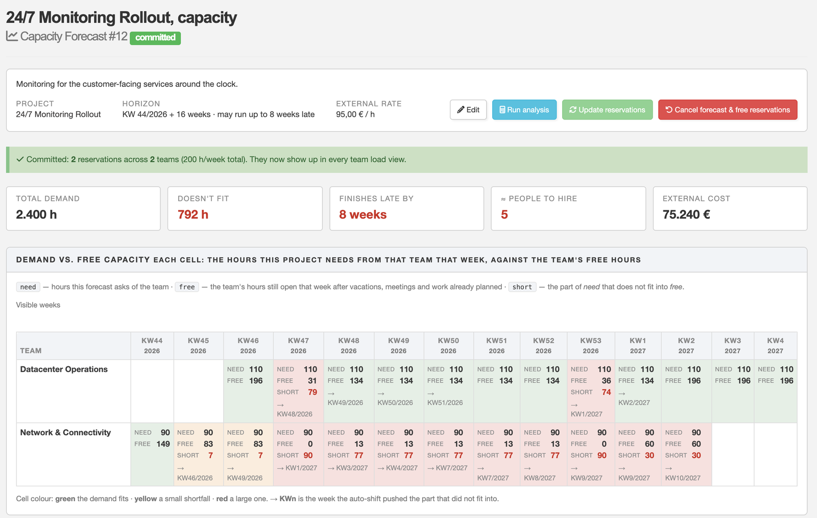
Task: Click the Edit button
Action: [468, 110]
